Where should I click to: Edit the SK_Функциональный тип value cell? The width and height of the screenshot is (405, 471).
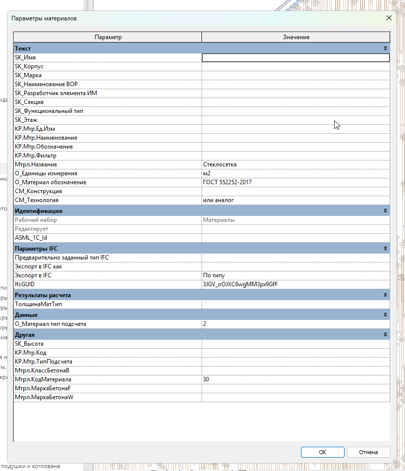pos(296,111)
